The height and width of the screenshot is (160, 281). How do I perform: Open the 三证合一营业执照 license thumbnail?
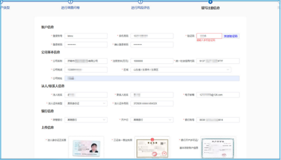[152, 147]
